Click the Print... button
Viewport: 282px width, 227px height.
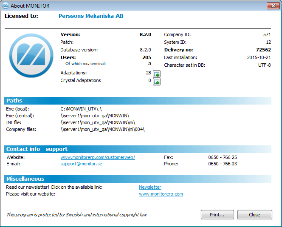tap(217, 215)
